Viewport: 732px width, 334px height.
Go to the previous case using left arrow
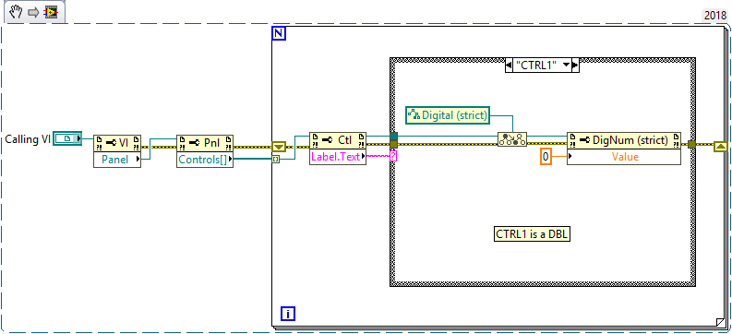509,66
